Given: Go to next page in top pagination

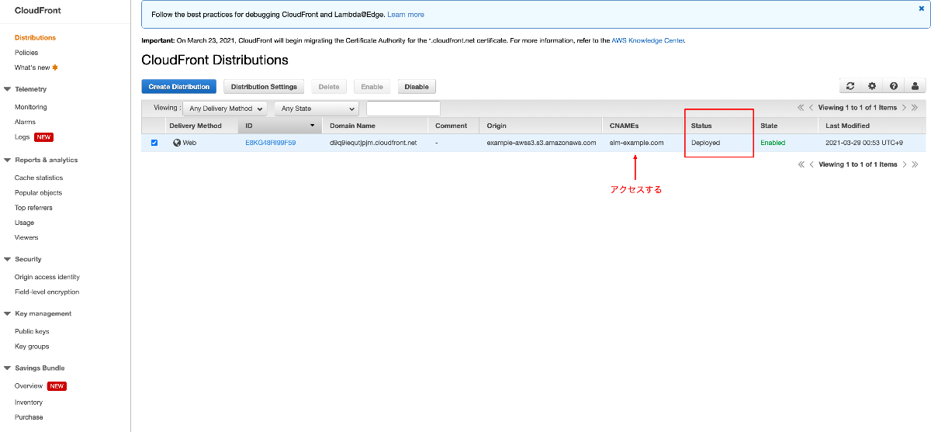Looking at the screenshot, I should click(x=905, y=108).
